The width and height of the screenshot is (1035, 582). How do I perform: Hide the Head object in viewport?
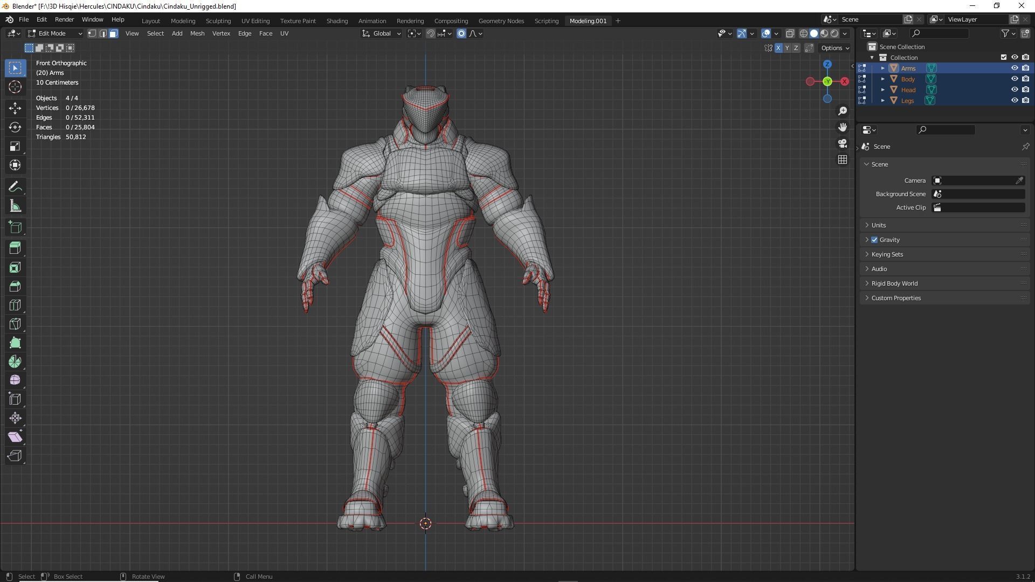[1014, 89]
